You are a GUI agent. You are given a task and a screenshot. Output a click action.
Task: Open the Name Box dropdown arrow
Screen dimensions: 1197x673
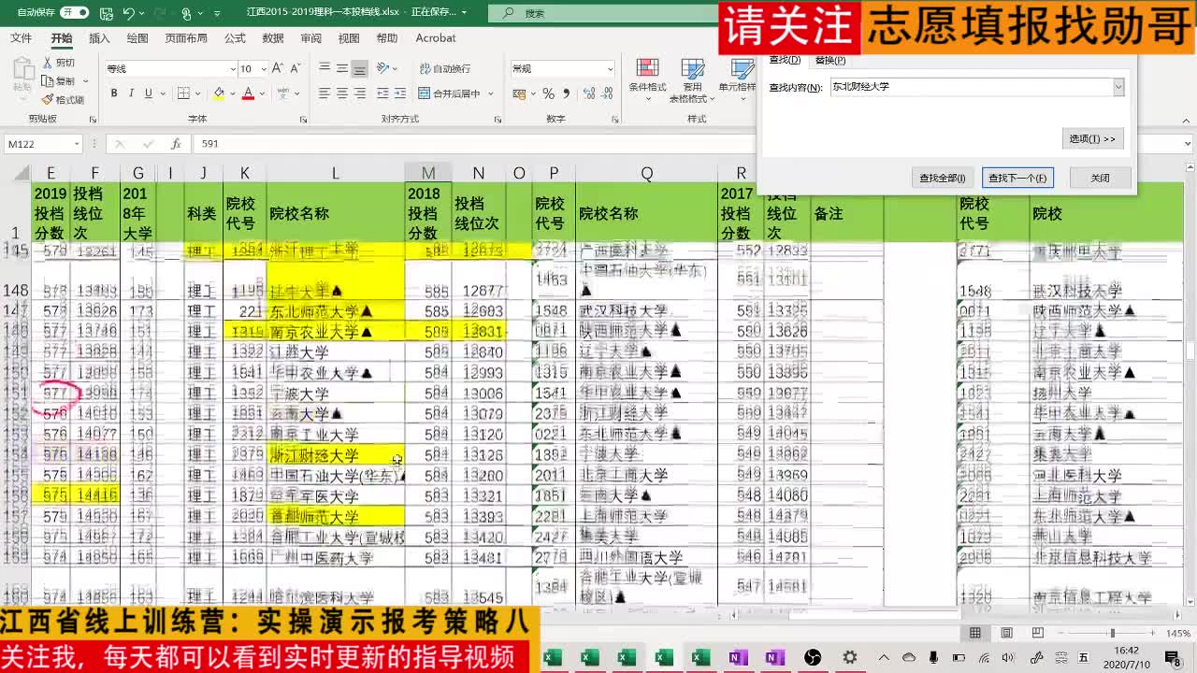76,144
